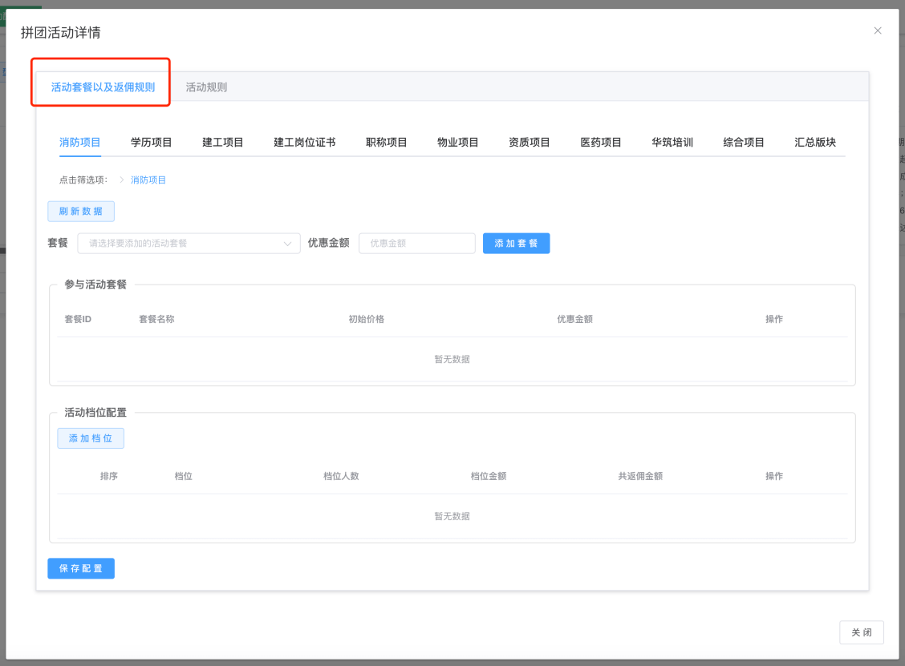Choose the 物业项目 tab

[457, 143]
